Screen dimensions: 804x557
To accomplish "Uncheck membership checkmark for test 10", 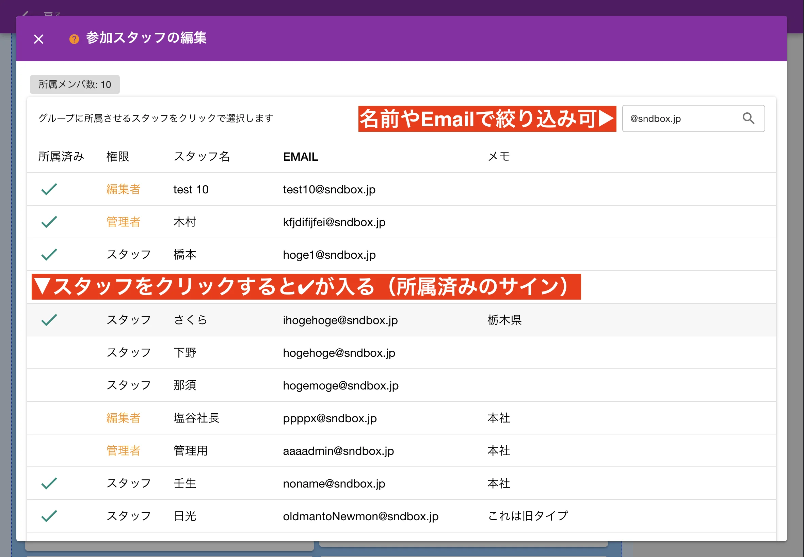I will pos(49,189).
